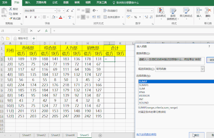
Task: Click the fx insert function icon
Action: click(46, 31)
